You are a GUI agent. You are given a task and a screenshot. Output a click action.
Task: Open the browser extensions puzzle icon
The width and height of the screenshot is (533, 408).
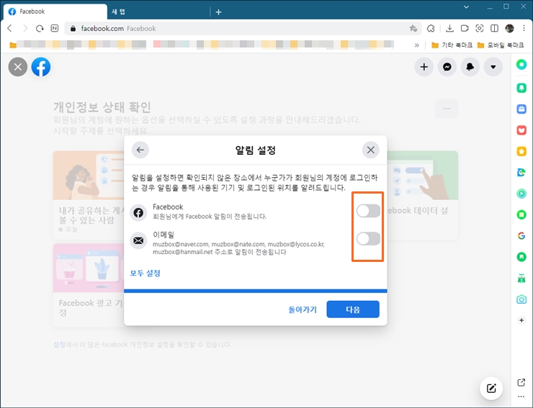pos(431,29)
